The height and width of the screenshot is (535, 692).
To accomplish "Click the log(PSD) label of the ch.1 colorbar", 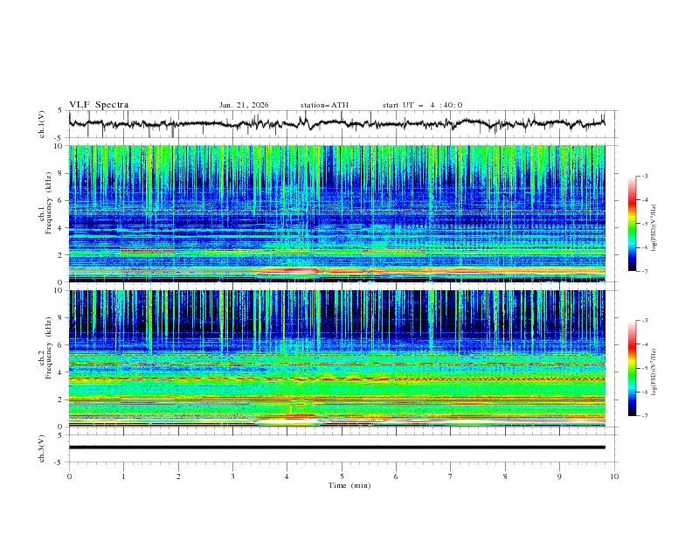I will click(654, 228).
